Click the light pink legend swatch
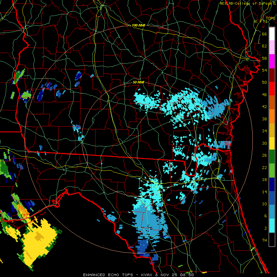The height and width of the screenshot is (277, 277). (272, 47)
